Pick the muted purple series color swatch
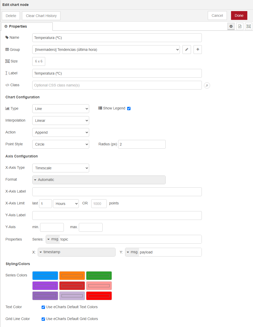The height and width of the screenshot is (327, 253). 45,296
